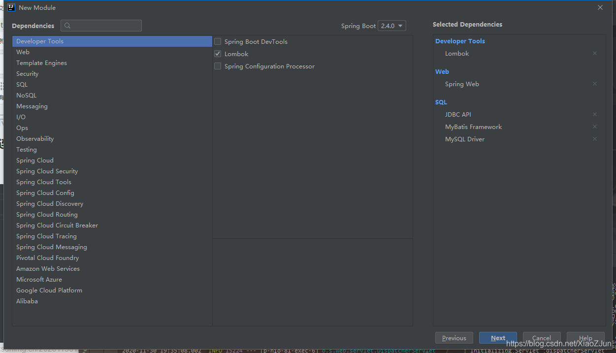Select the Web category
The width and height of the screenshot is (616, 353).
point(112,52)
